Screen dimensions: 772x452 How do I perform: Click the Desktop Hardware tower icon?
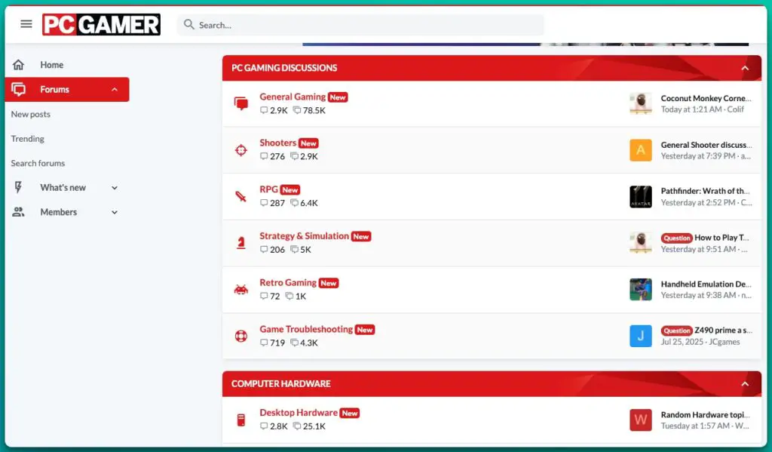241,420
